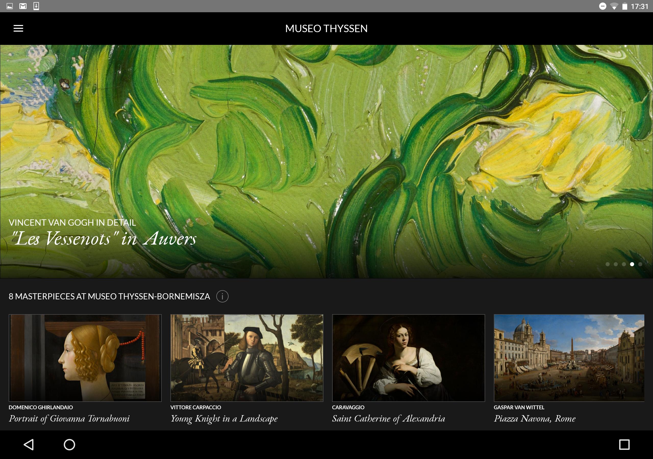This screenshot has height=459, width=653.
Task: Open Saint Catherine of Alexandria thumbnail
Action: coord(408,358)
